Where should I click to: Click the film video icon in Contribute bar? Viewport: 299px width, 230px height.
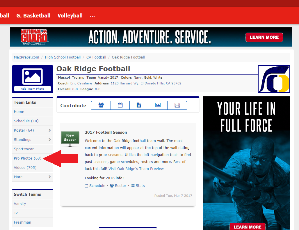coord(177,105)
